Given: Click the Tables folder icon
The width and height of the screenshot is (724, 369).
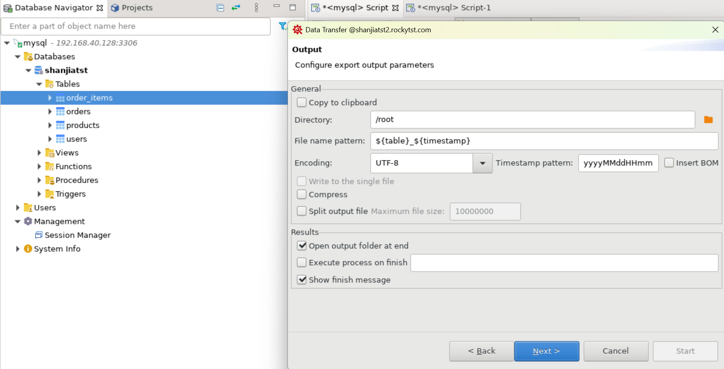Looking at the screenshot, I should [x=49, y=84].
